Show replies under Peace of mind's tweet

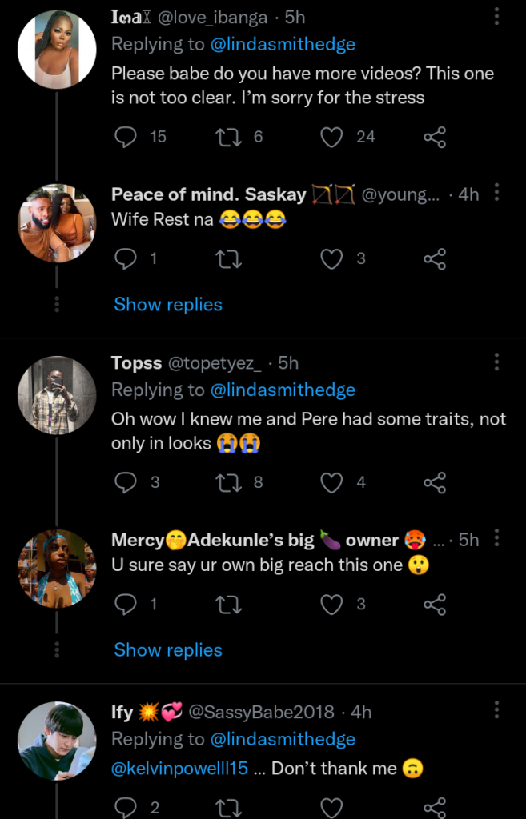(167, 304)
